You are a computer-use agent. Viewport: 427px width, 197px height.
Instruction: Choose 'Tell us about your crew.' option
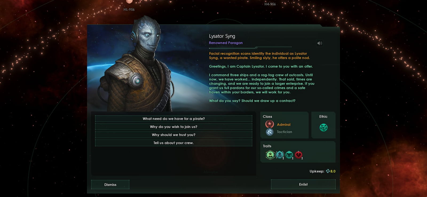(x=173, y=143)
